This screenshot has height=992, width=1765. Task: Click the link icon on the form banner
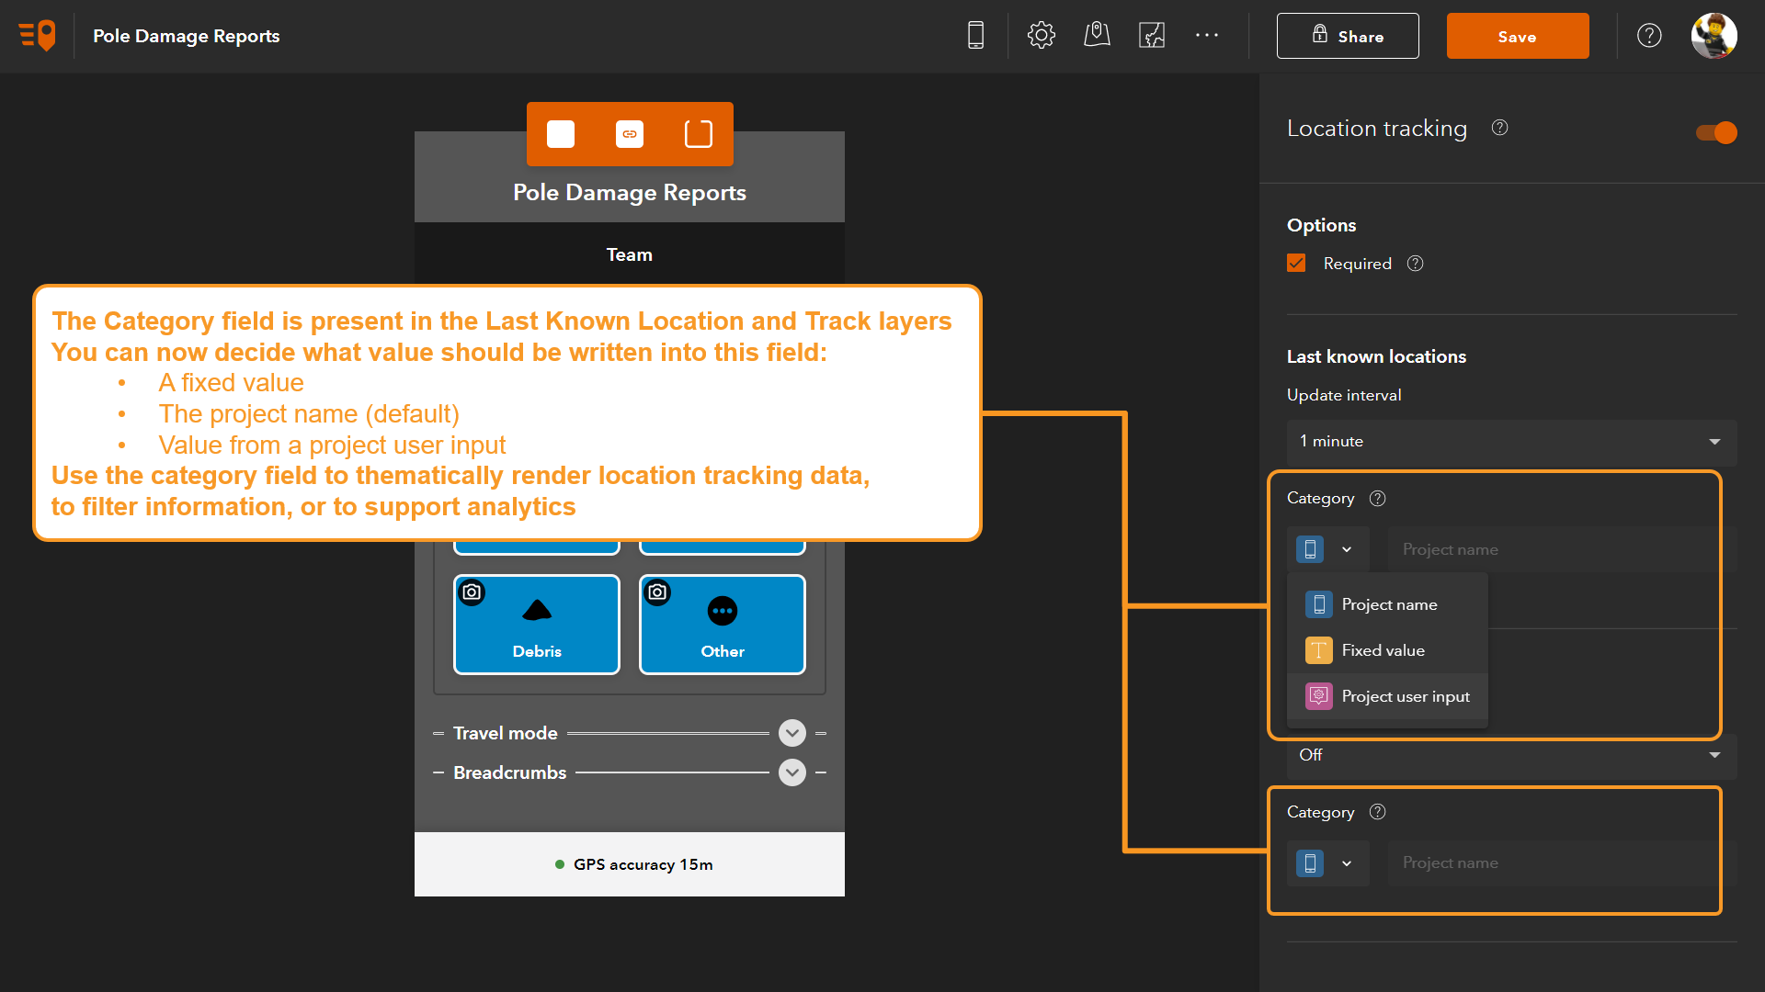(630, 133)
